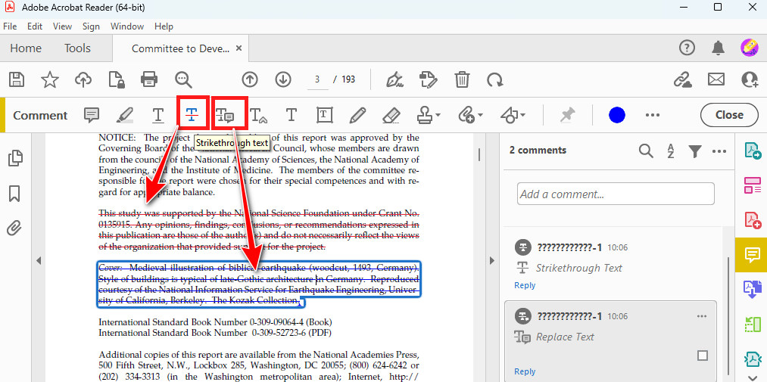Click the Sticky Note comment tool
The width and height of the screenshot is (767, 382).
pos(92,115)
